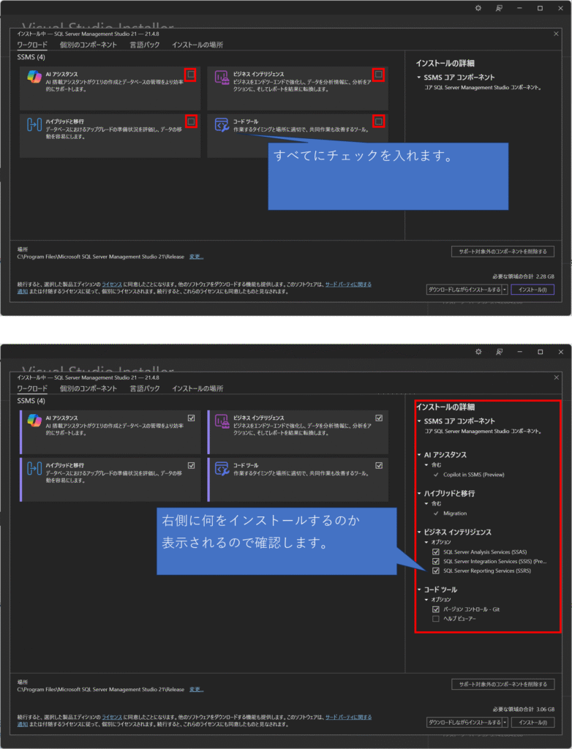572x749 pixels.
Task: Switch to 個別のコンポーネント tab in bottom window
Action: [x=88, y=388]
